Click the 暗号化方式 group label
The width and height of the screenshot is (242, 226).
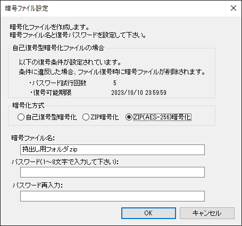click(28, 106)
